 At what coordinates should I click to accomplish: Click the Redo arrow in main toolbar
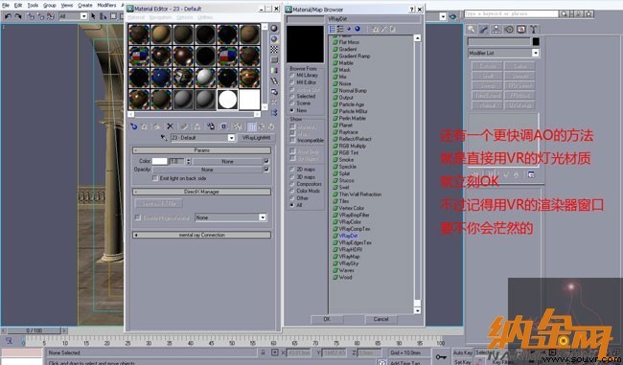[18, 16]
